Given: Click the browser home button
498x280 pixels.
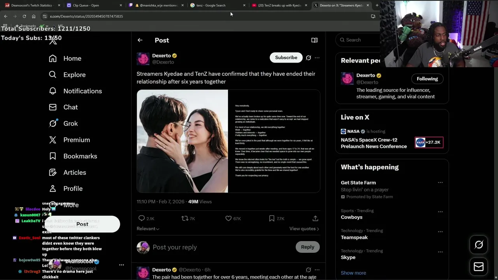Looking at the screenshot, I should (x=33, y=16).
